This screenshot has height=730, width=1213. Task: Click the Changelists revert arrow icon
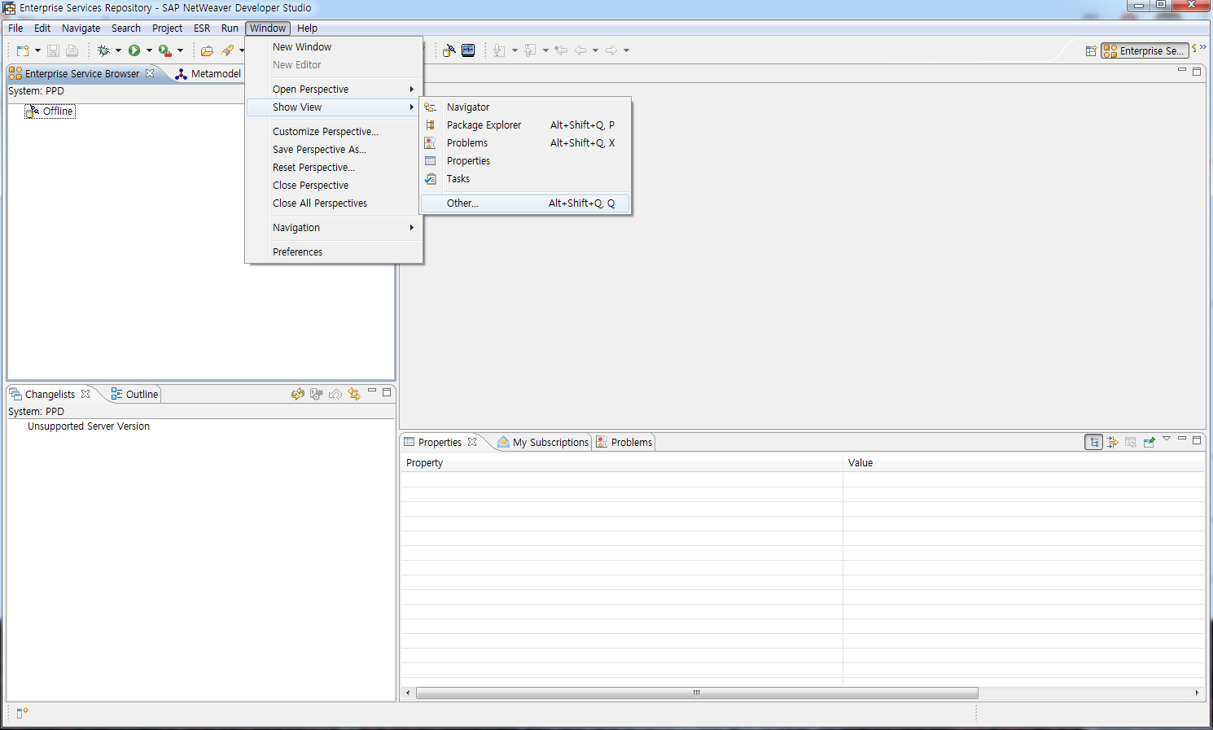[x=335, y=394]
